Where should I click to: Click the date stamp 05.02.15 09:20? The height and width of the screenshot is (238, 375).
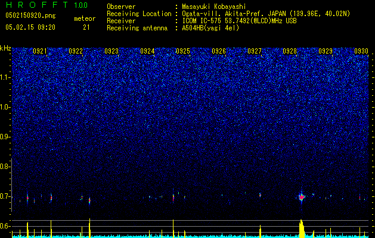click(30, 27)
